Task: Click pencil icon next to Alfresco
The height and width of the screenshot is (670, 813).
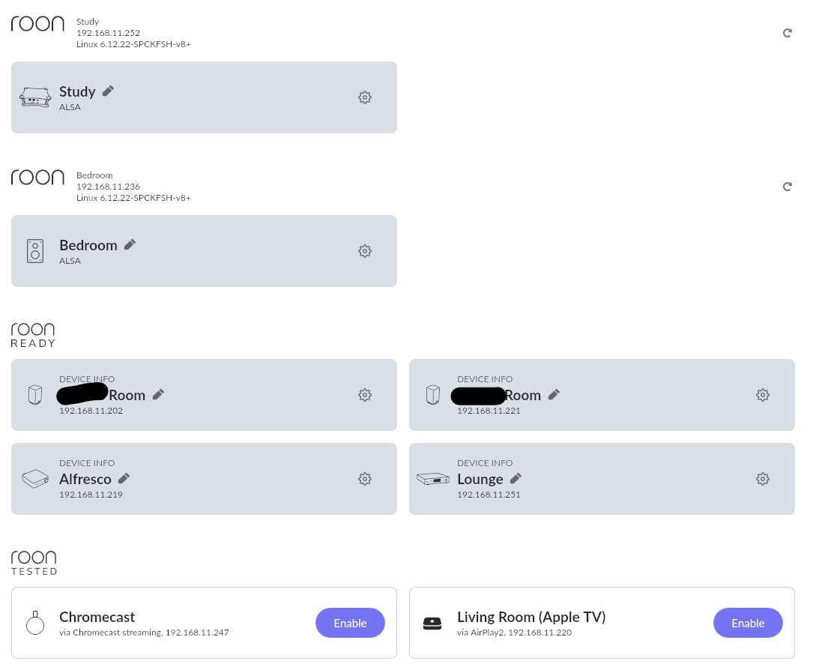Action: click(124, 479)
